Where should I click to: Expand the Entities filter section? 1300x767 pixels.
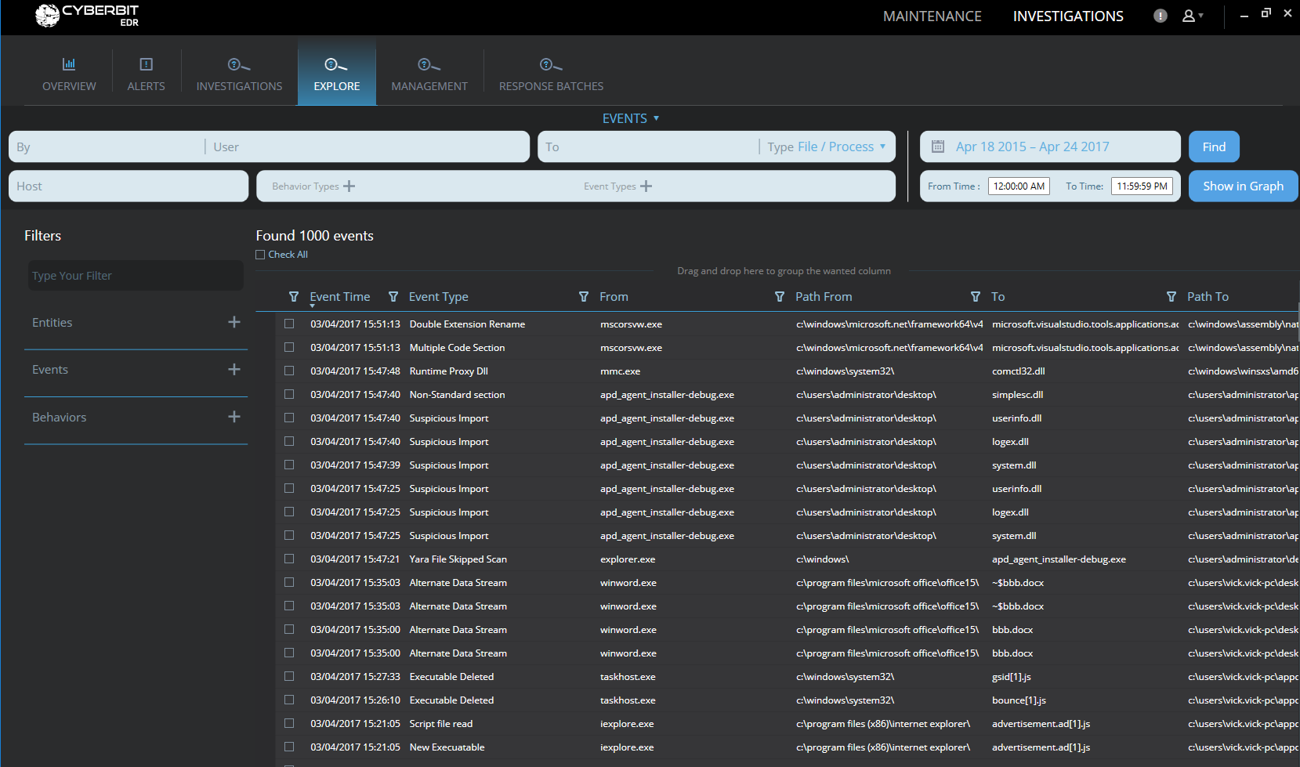pos(234,322)
